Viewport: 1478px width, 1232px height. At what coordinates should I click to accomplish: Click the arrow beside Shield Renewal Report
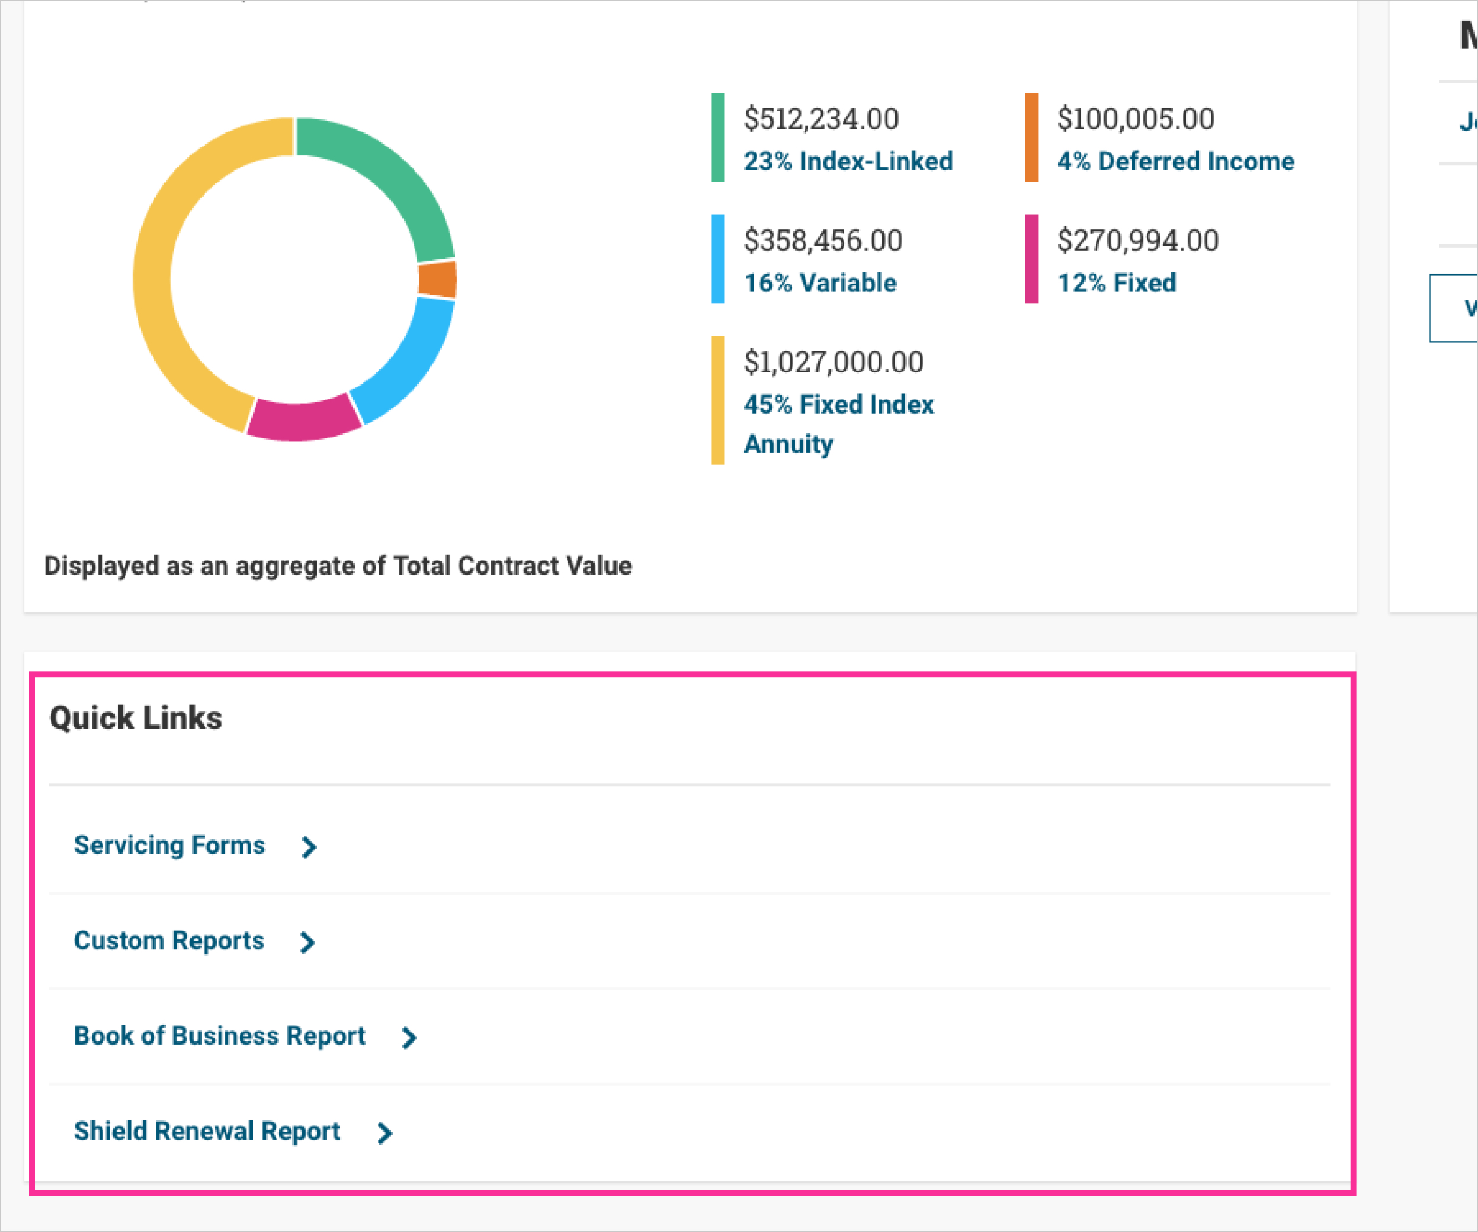click(x=384, y=1132)
